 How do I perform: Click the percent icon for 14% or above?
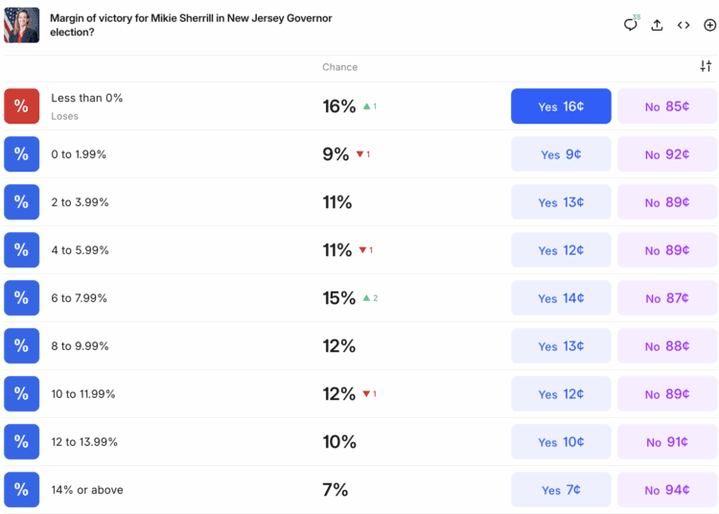pos(21,490)
